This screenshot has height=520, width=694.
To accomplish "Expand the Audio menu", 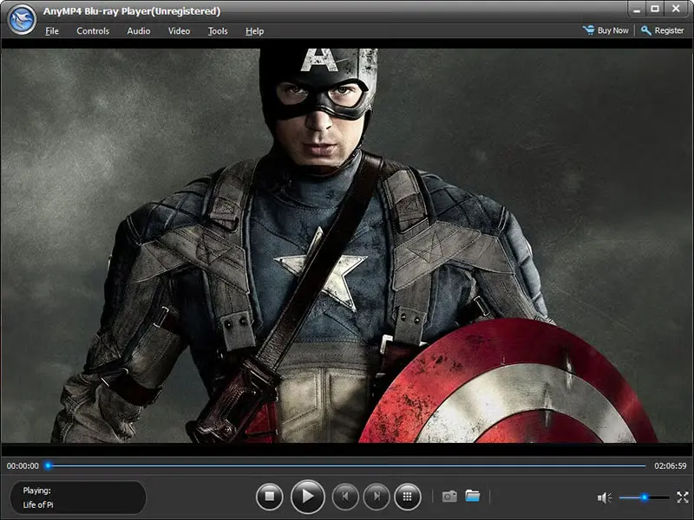I will click(x=139, y=31).
